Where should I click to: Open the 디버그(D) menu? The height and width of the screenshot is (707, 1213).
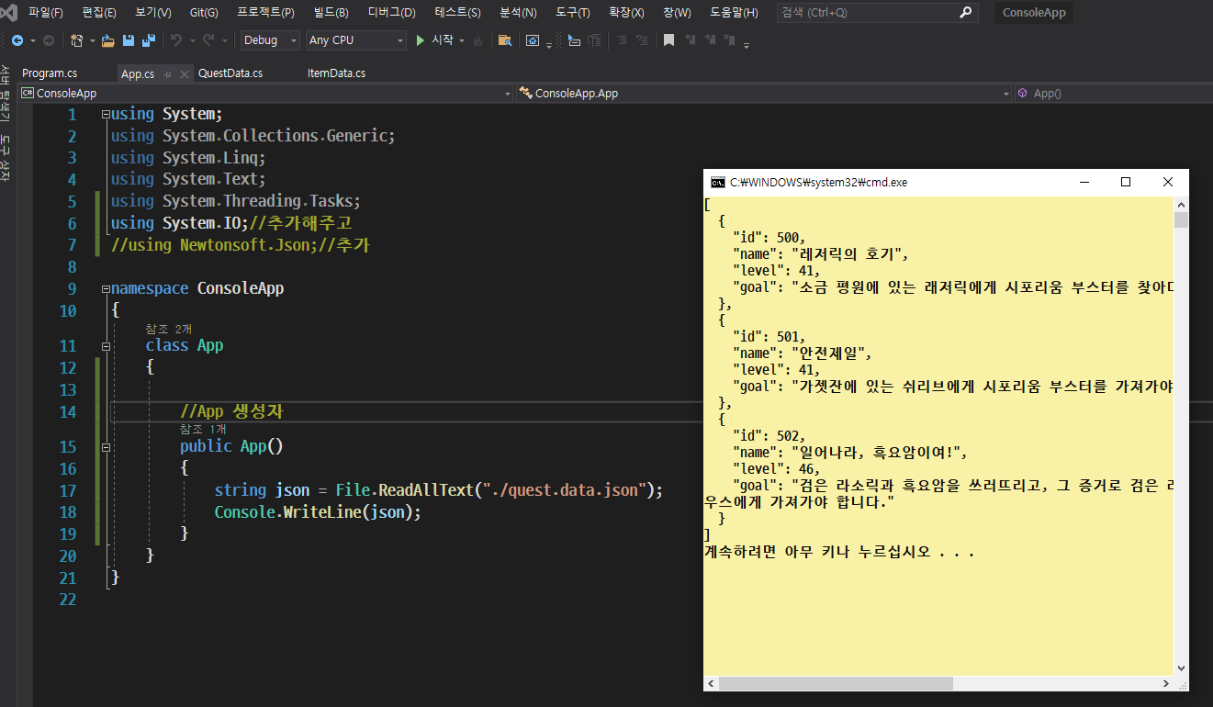[x=392, y=13]
